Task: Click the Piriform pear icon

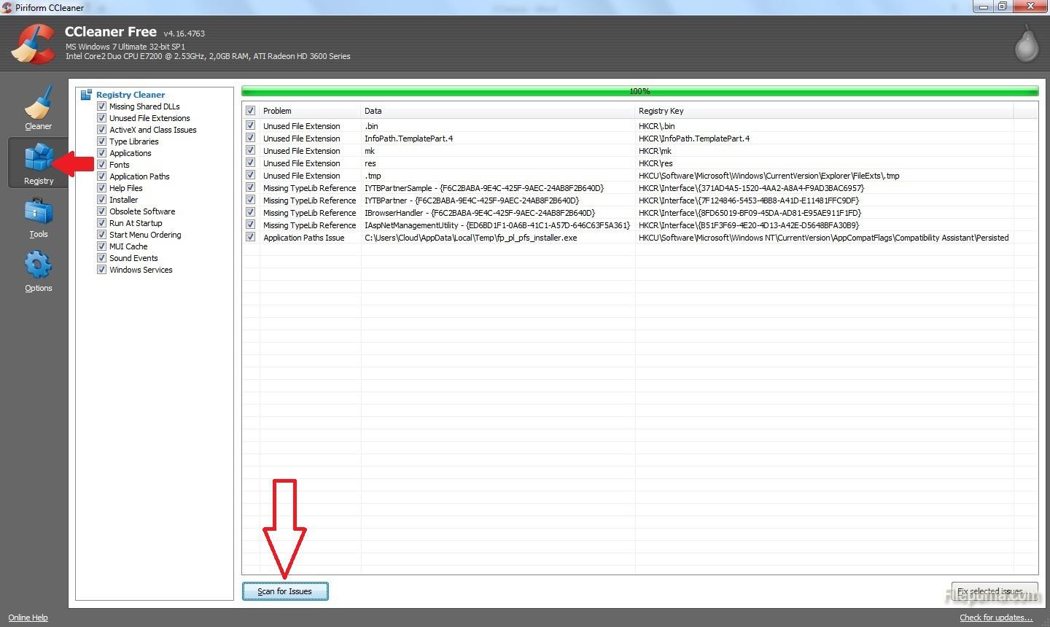Action: 1027,44
